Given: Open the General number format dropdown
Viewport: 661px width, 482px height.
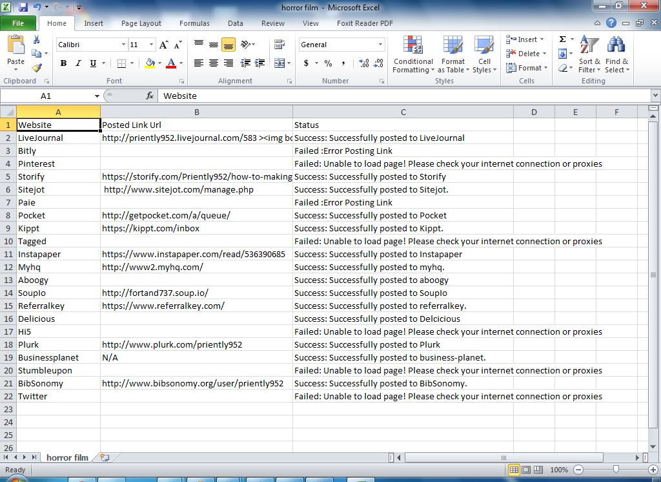Looking at the screenshot, I should pos(380,45).
